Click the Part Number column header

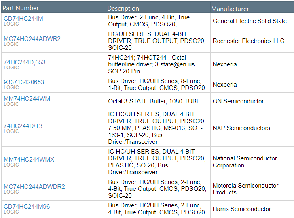click(x=21, y=8)
